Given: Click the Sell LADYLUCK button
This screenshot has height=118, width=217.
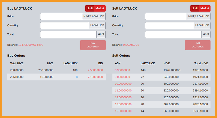Looking at the screenshot, I should pos(198,45).
